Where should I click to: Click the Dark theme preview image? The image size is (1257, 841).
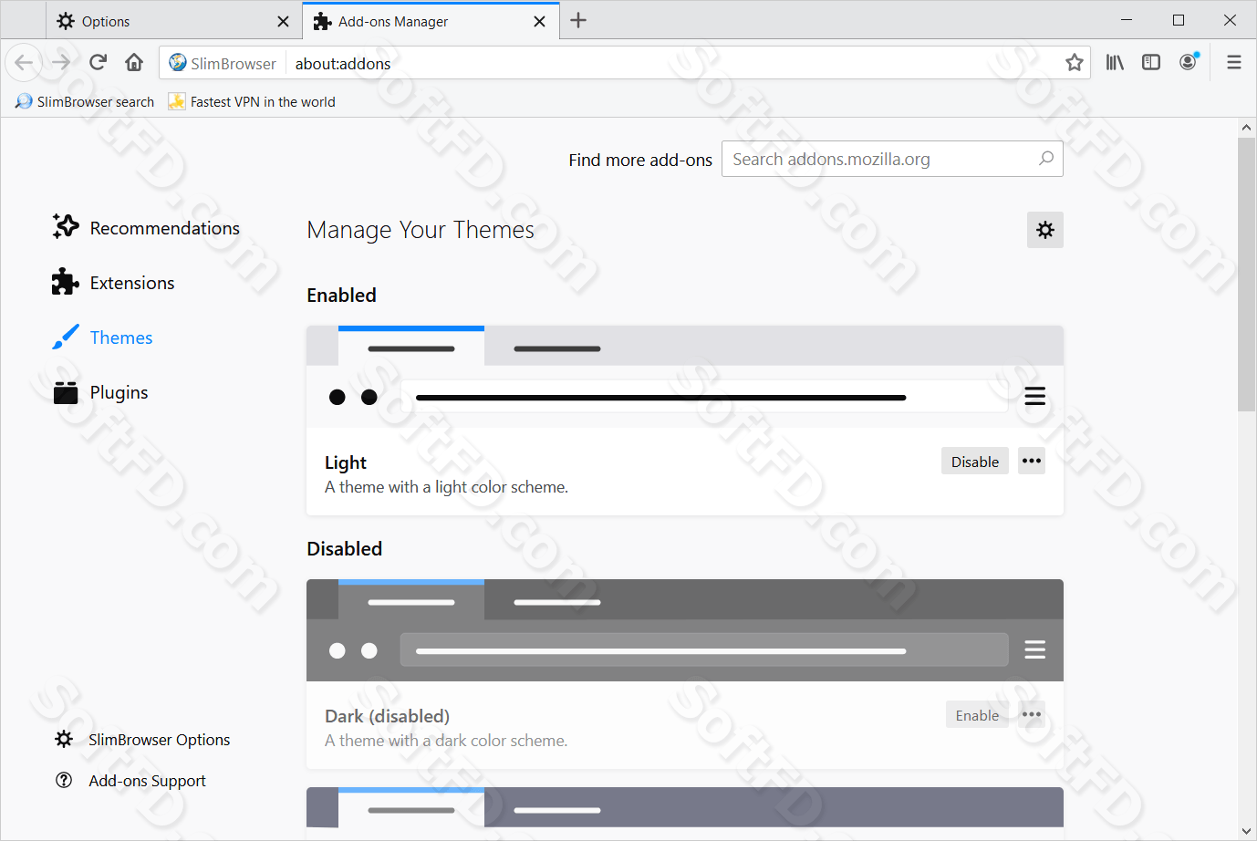coord(685,630)
